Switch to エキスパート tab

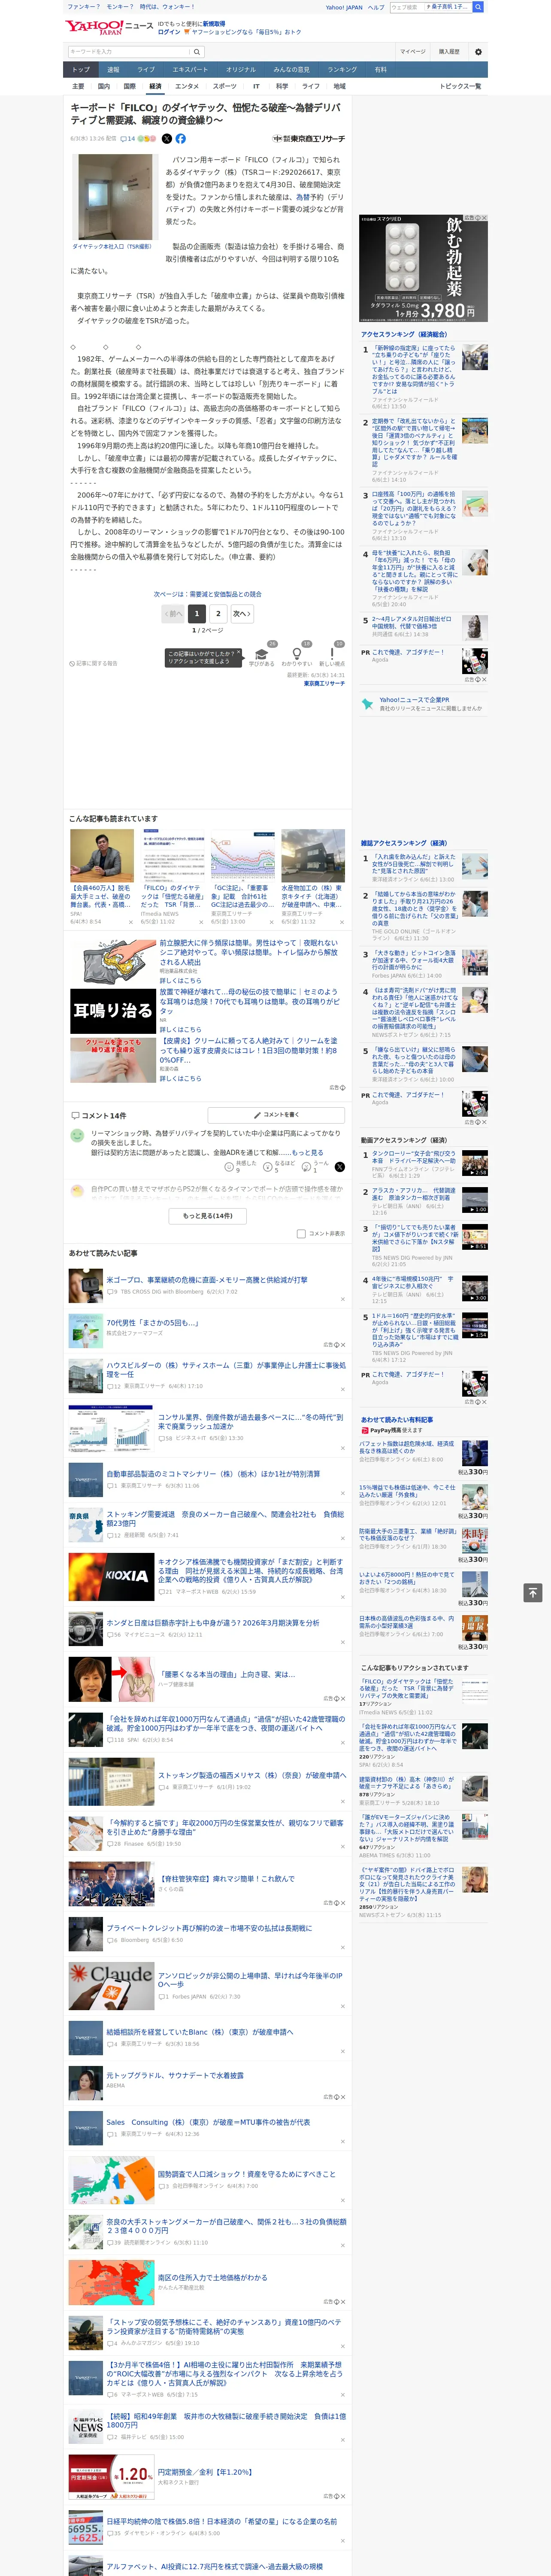(190, 70)
